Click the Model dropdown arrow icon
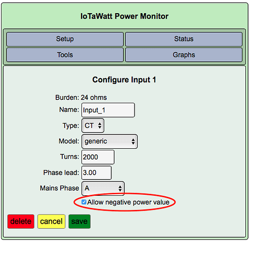The width and height of the screenshot is (256, 253). [133, 142]
